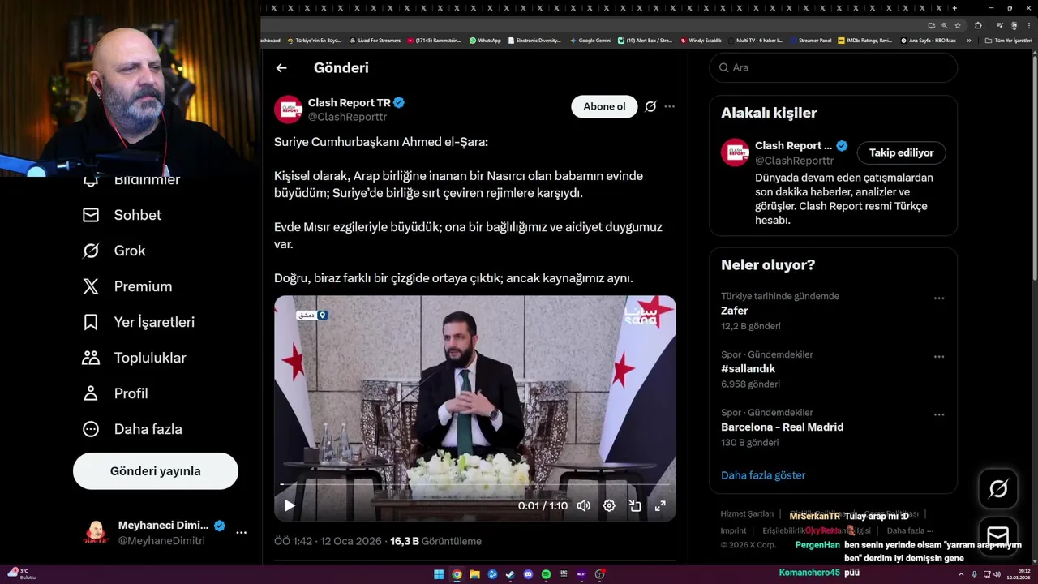Open Topluluklar in the sidebar
1038x584 pixels.
tap(135, 358)
